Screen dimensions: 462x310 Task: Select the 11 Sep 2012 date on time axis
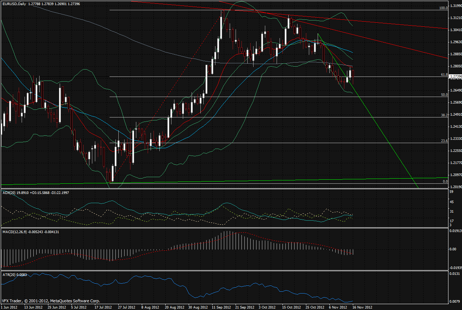click(x=221, y=307)
